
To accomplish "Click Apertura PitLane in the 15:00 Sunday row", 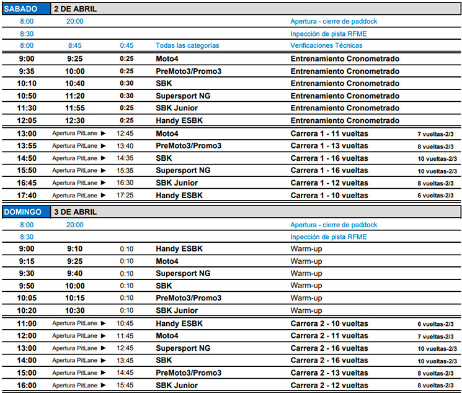I will click(75, 373).
